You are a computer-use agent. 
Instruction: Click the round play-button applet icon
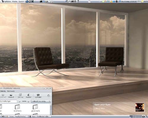coord(75,1)
